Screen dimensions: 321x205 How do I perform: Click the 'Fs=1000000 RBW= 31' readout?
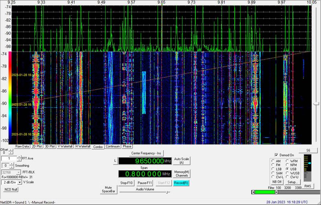(x=17, y=177)
